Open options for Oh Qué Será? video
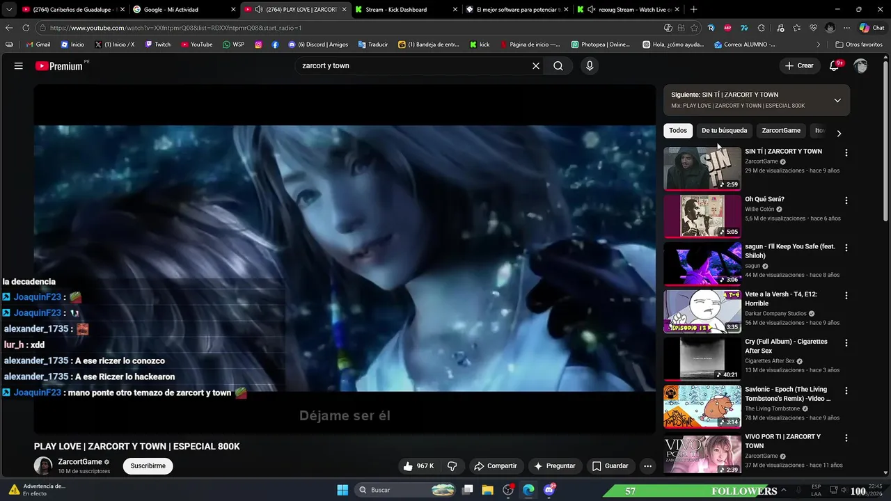Viewport: 891px width, 501px height. point(846,200)
